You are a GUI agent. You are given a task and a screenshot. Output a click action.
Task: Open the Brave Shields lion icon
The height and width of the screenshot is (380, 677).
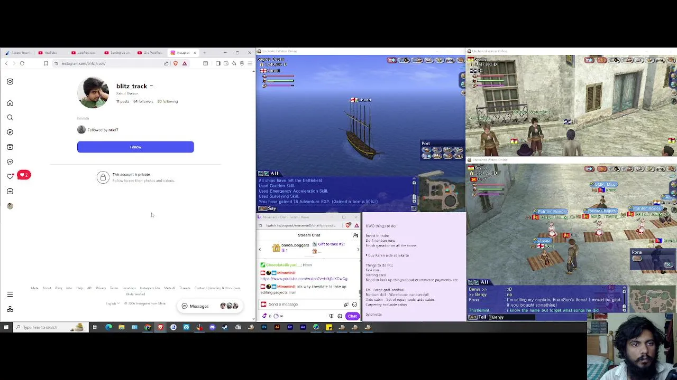176,63
